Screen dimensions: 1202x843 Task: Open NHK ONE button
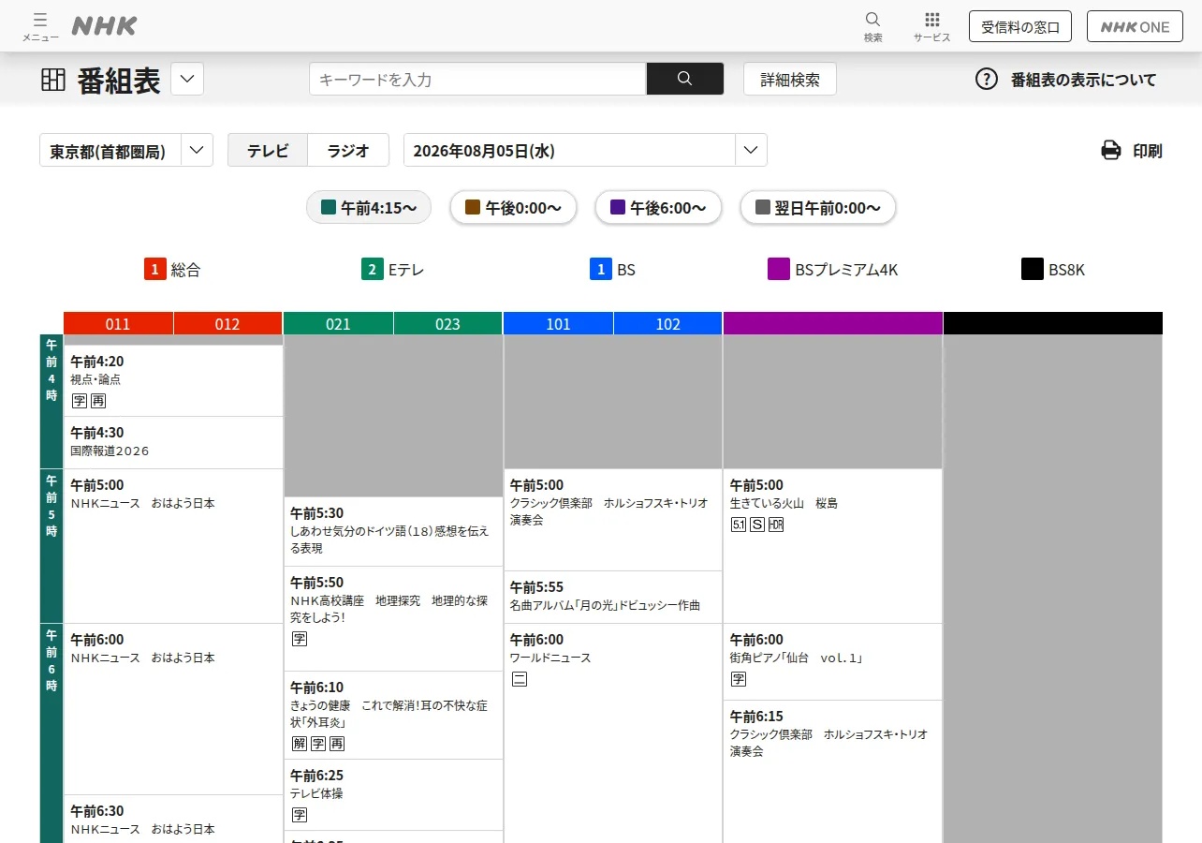click(x=1135, y=26)
